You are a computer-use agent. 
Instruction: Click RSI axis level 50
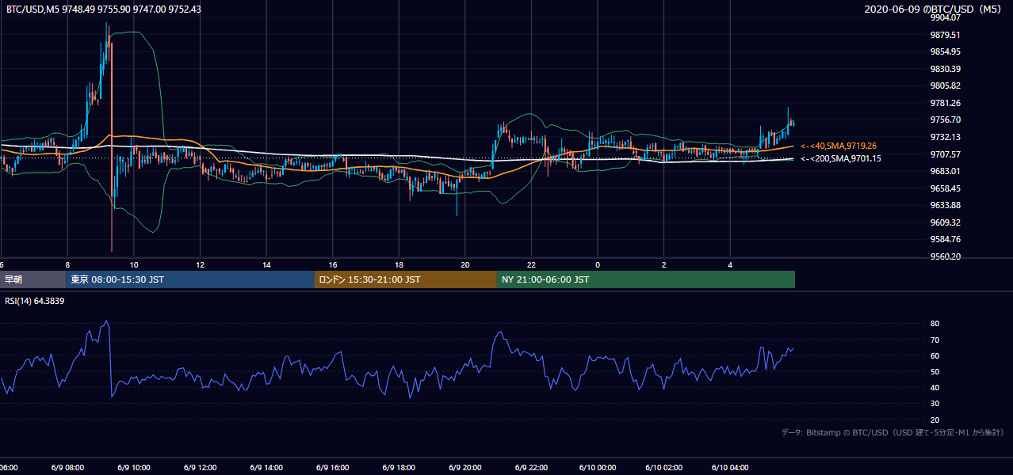[935, 371]
